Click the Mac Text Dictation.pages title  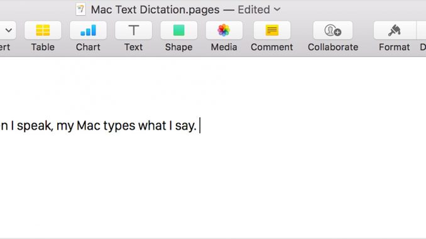(155, 10)
